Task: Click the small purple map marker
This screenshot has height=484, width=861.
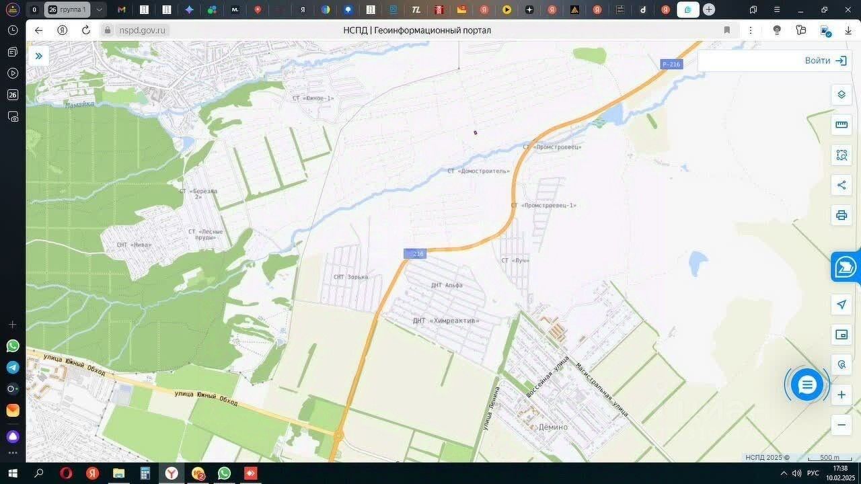Action: (x=476, y=132)
